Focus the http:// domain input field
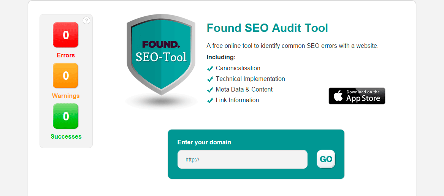 tap(242, 160)
